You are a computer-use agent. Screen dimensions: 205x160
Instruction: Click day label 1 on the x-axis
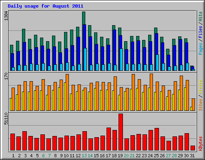point(13,156)
